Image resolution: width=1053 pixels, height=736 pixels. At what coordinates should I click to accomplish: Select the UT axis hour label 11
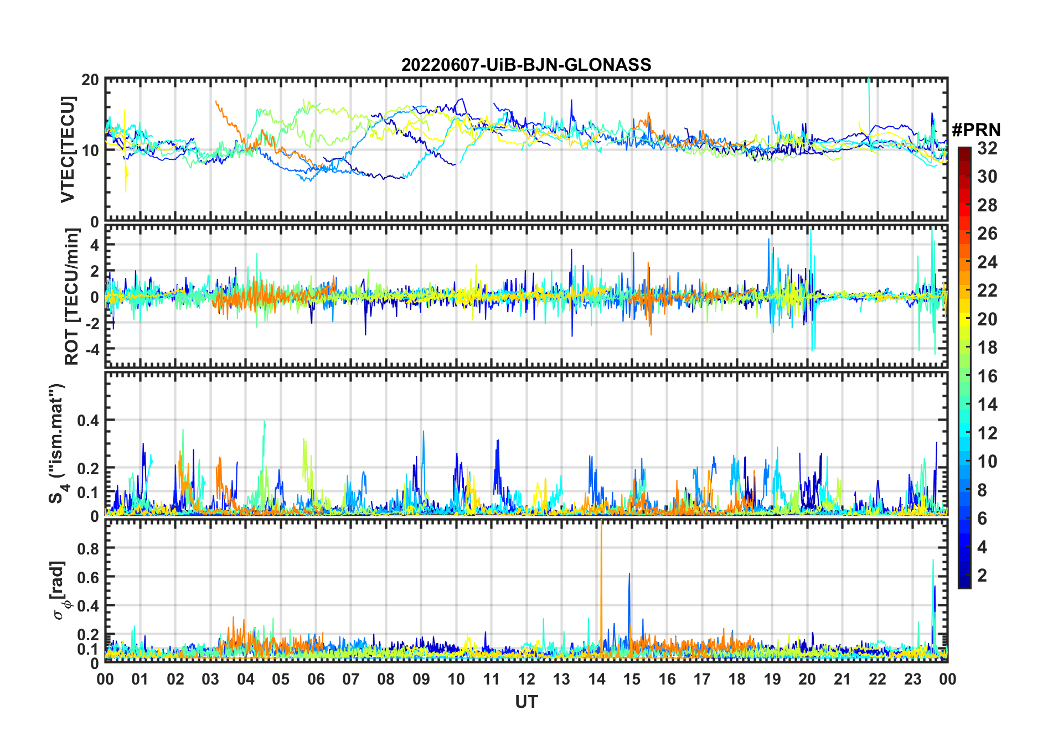[492, 679]
